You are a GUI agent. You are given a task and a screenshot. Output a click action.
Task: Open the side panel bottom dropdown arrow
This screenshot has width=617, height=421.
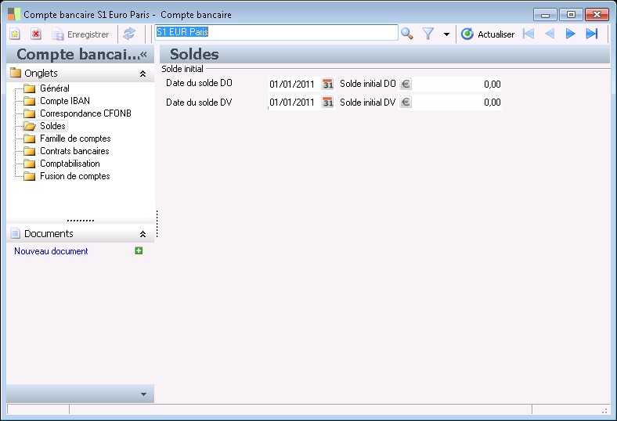point(143,394)
